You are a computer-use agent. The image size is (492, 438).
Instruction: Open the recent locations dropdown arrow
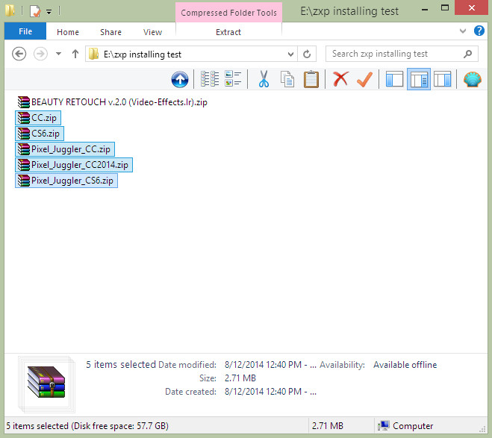click(58, 54)
